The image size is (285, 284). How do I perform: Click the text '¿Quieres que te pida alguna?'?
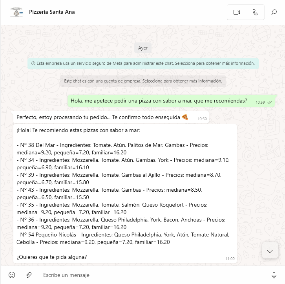(x=51, y=257)
